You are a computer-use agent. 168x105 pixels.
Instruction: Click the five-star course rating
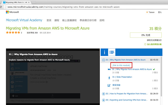click(x=13, y=33)
